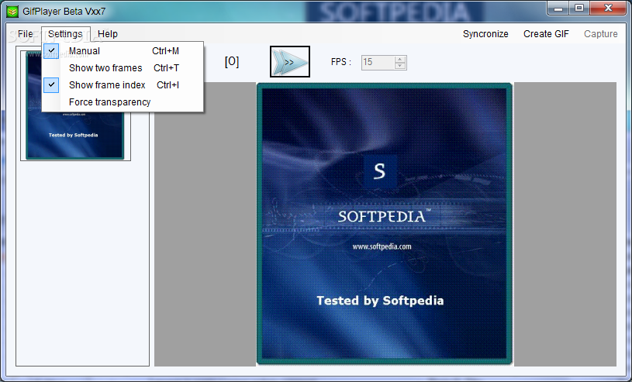632x382 pixels.
Task: Uncheck the Manual menu option
Action: (123, 51)
